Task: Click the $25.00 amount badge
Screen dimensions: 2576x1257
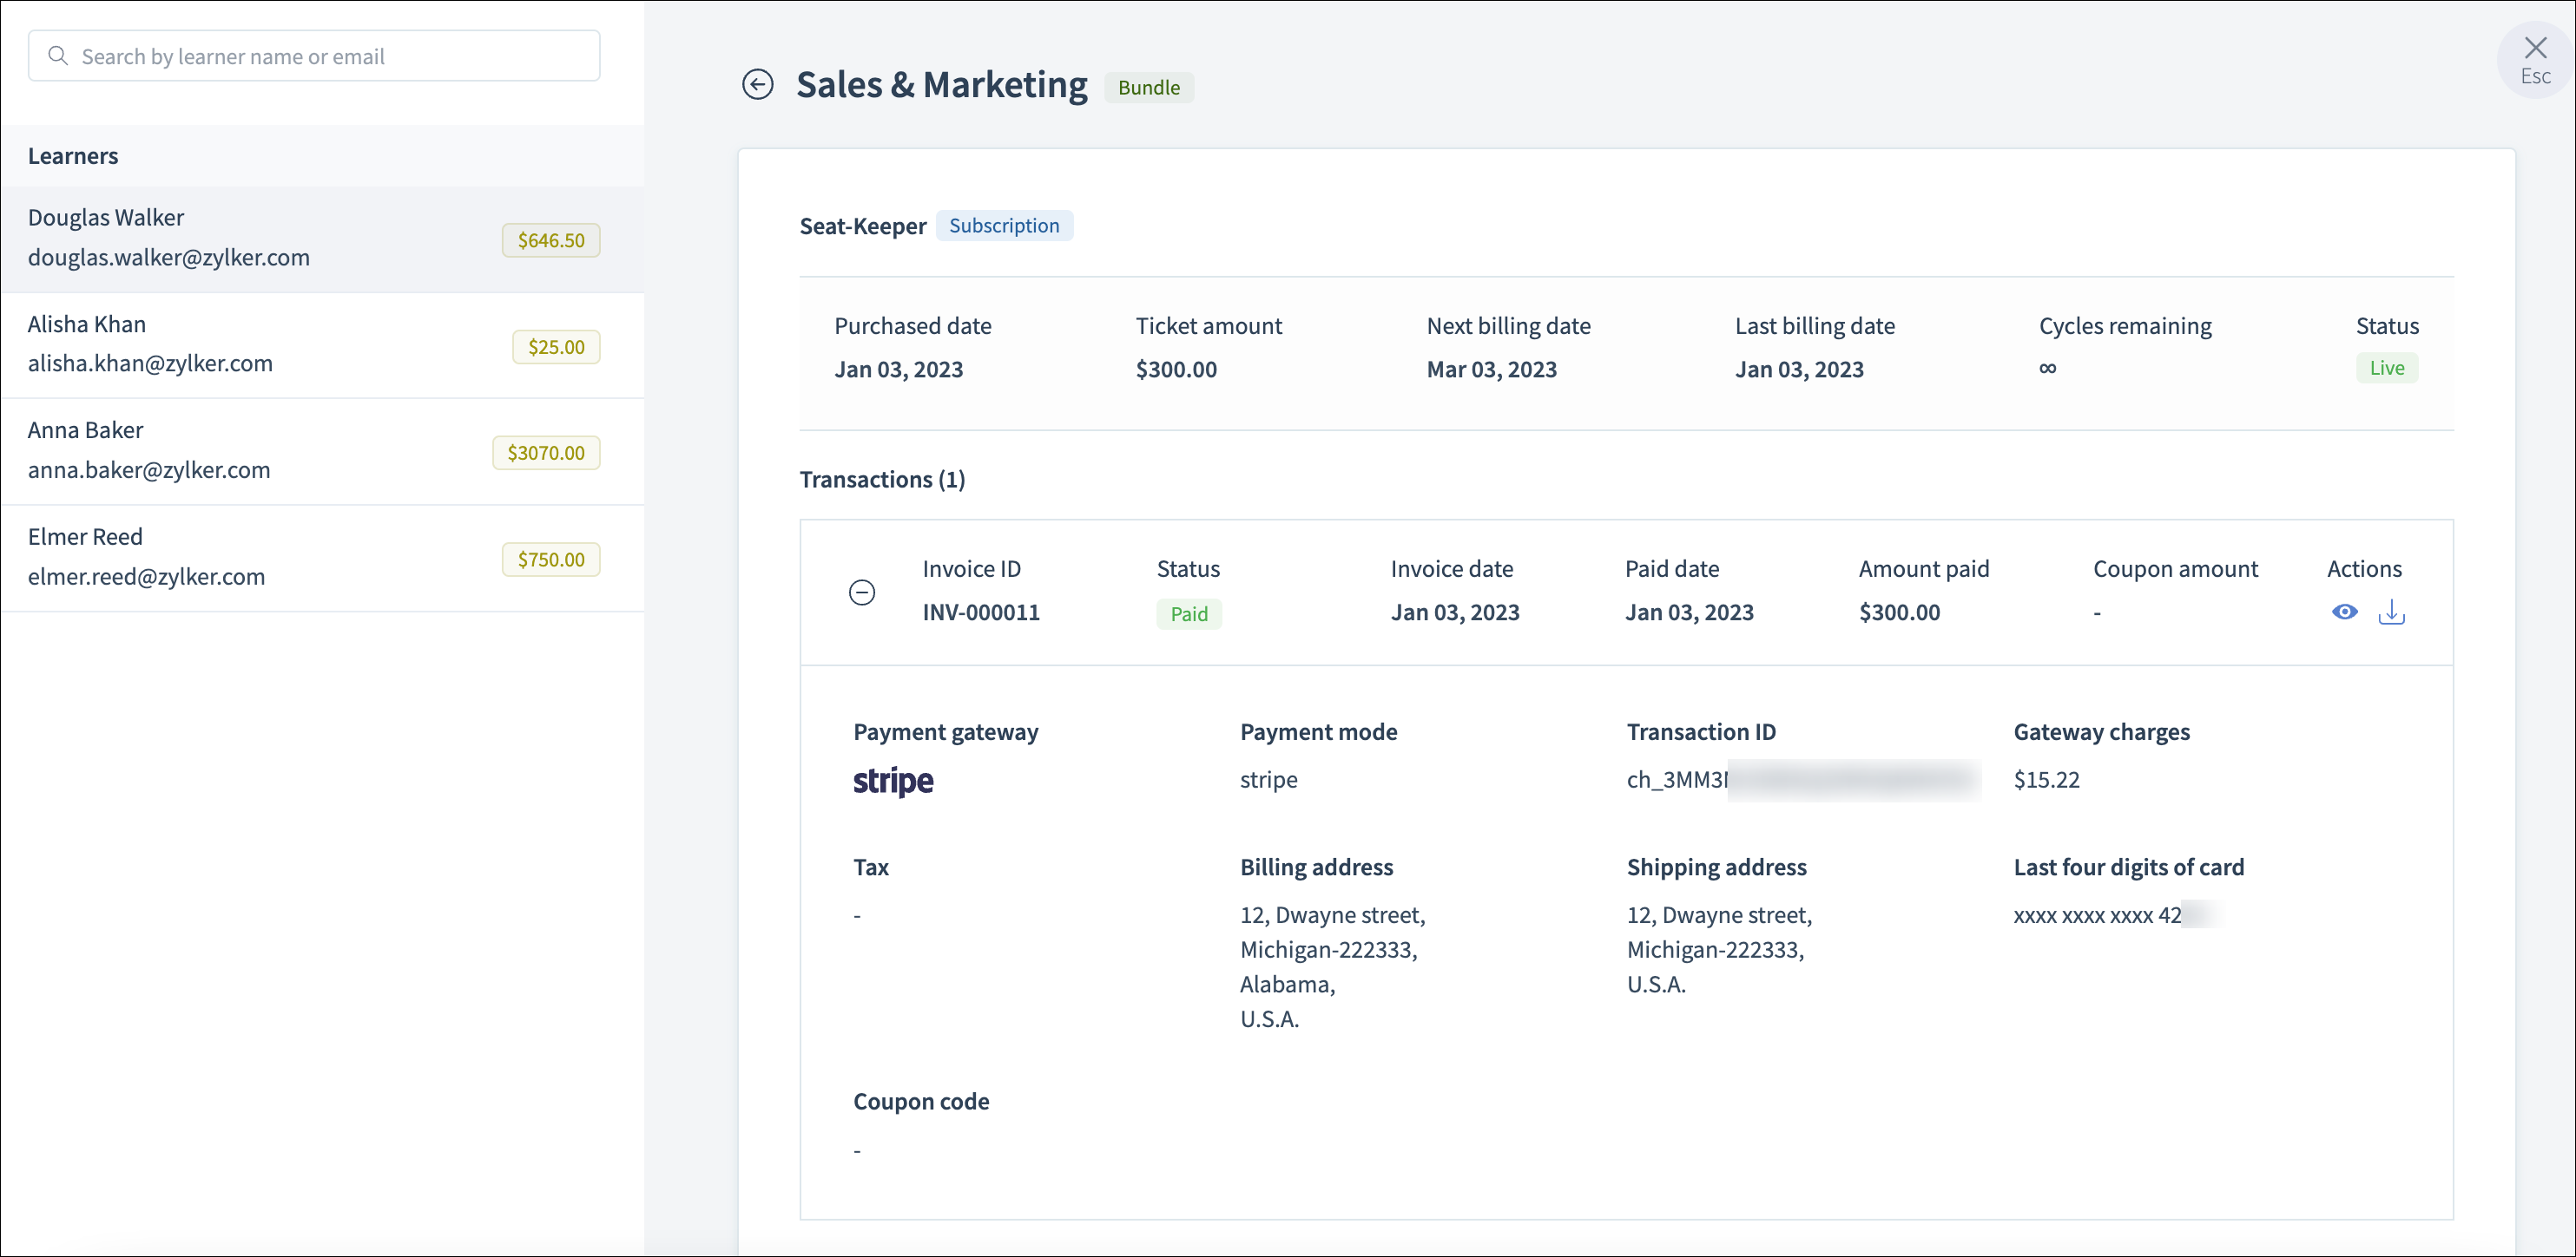Action: pyautogui.click(x=555, y=347)
